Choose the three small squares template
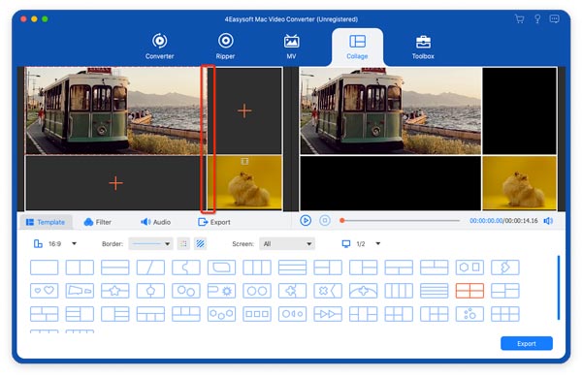The width and height of the screenshot is (582, 377). coord(257,314)
